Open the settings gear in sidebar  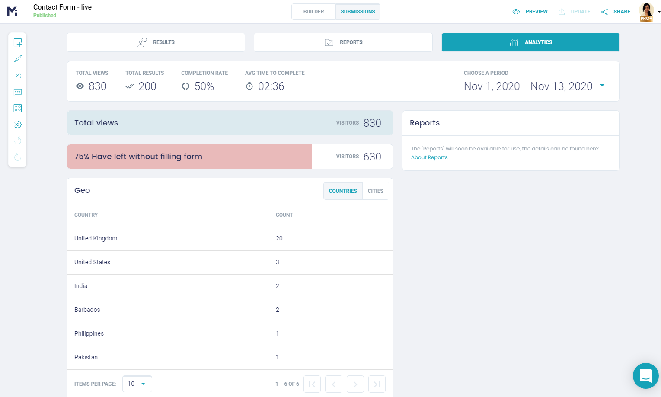18,125
